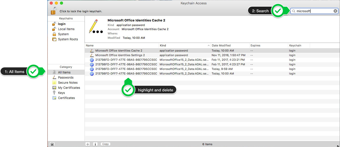
Task: Click the Nov 11, 2016 date cell
Action: pyautogui.click(x=229, y=55)
